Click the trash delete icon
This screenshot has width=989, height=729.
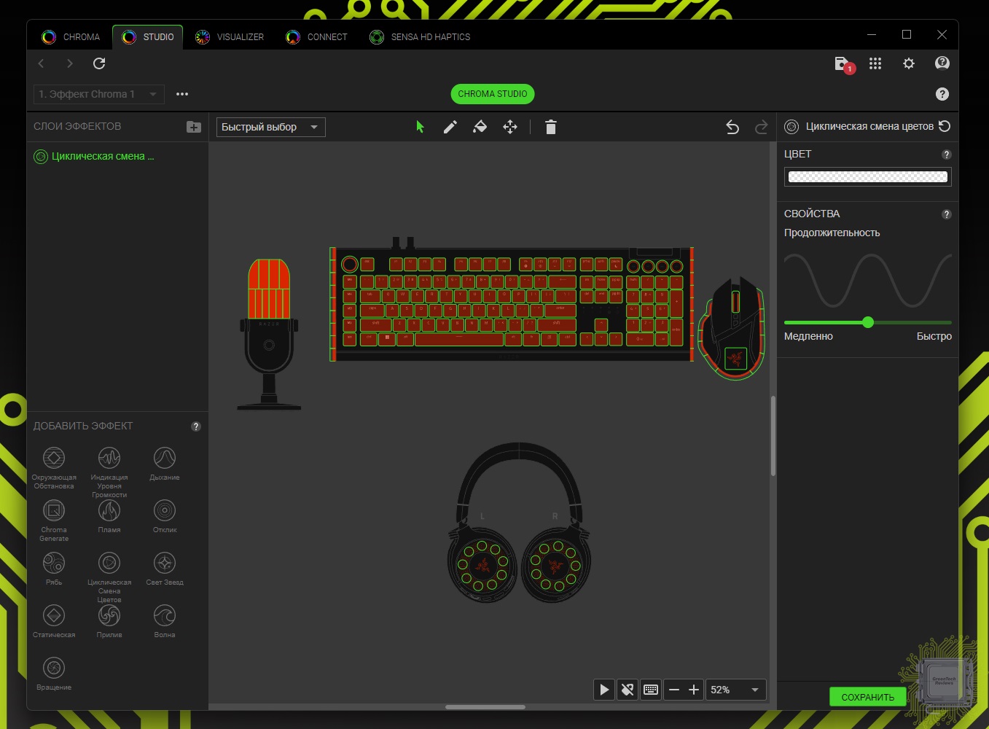pyautogui.click(x=551, y=127)
